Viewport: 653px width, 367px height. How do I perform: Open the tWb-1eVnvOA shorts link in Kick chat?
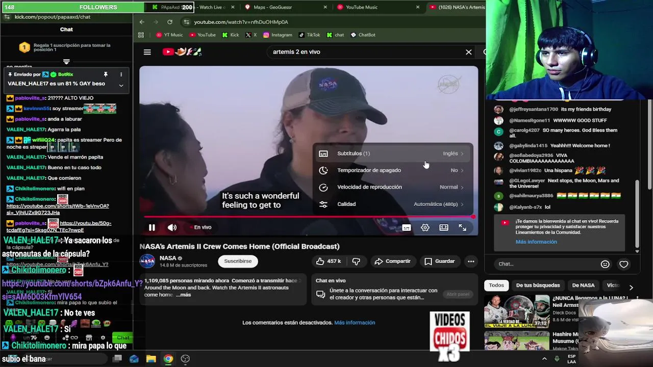(x=58, y=209)
